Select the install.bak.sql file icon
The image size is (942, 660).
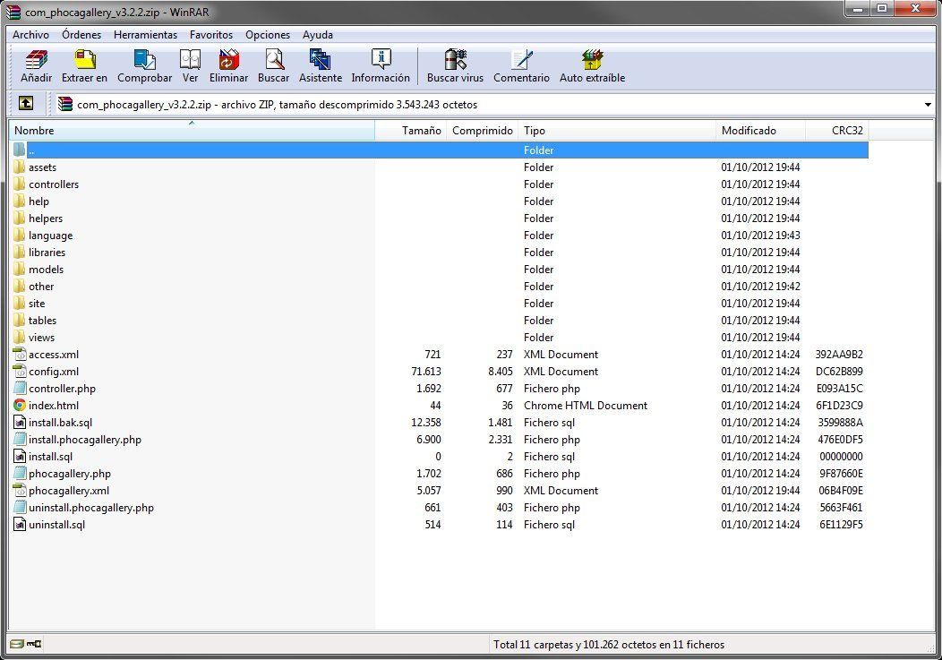click(x=19, y=423)
